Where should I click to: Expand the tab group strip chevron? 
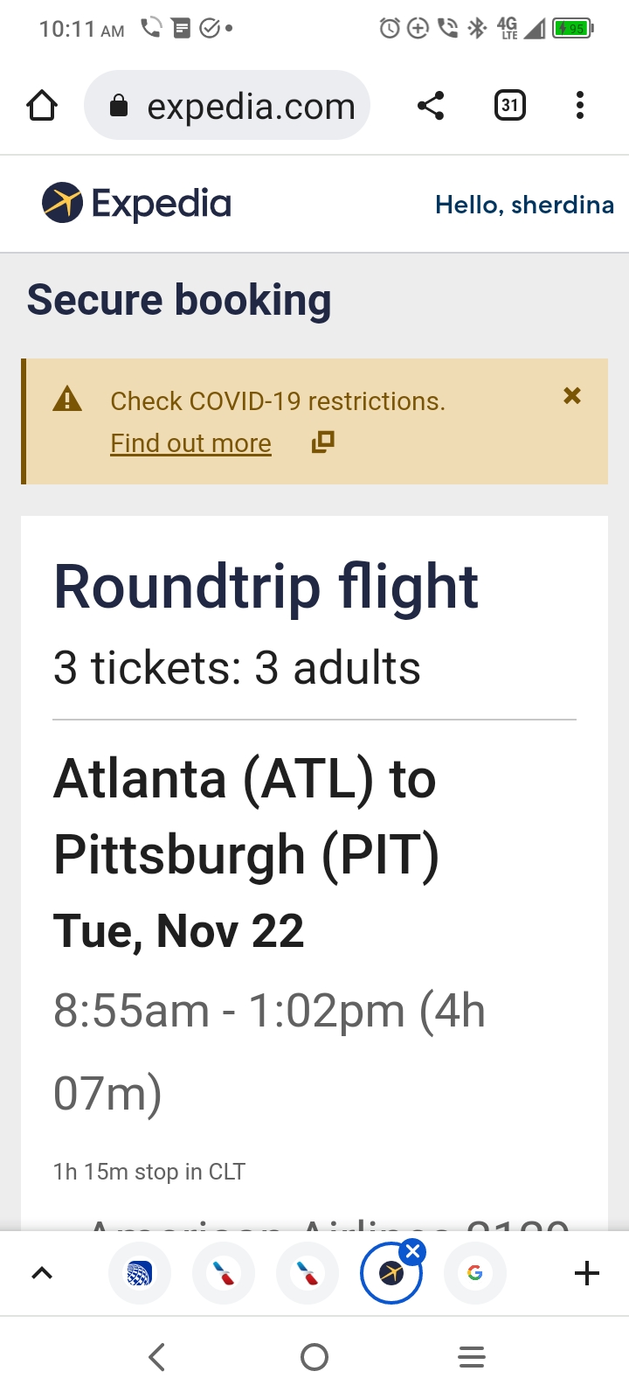coord(42,1273)
